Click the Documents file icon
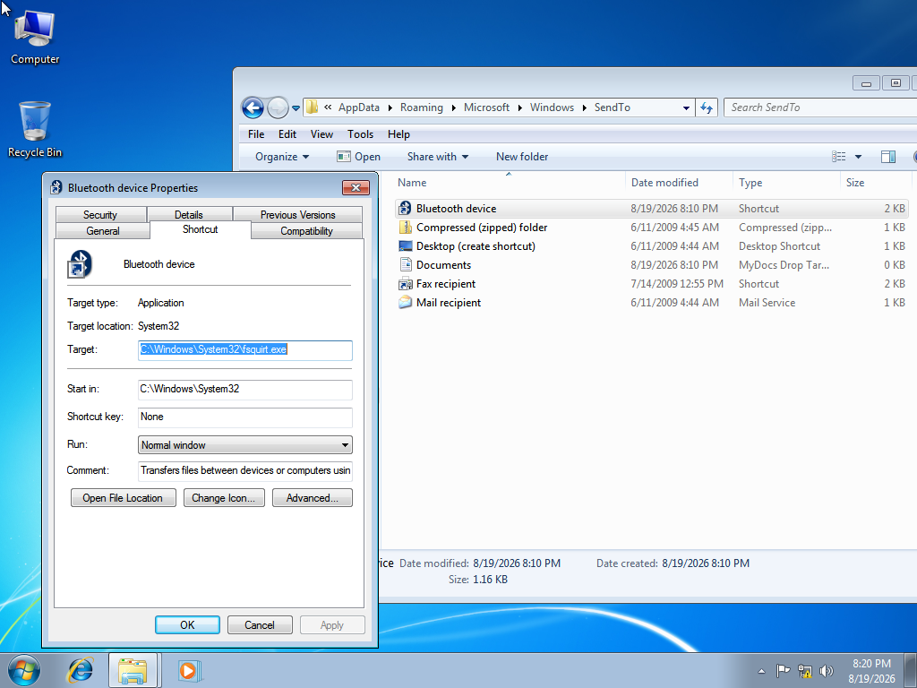This screenshot has width=917, height=688. click(405, 265)
